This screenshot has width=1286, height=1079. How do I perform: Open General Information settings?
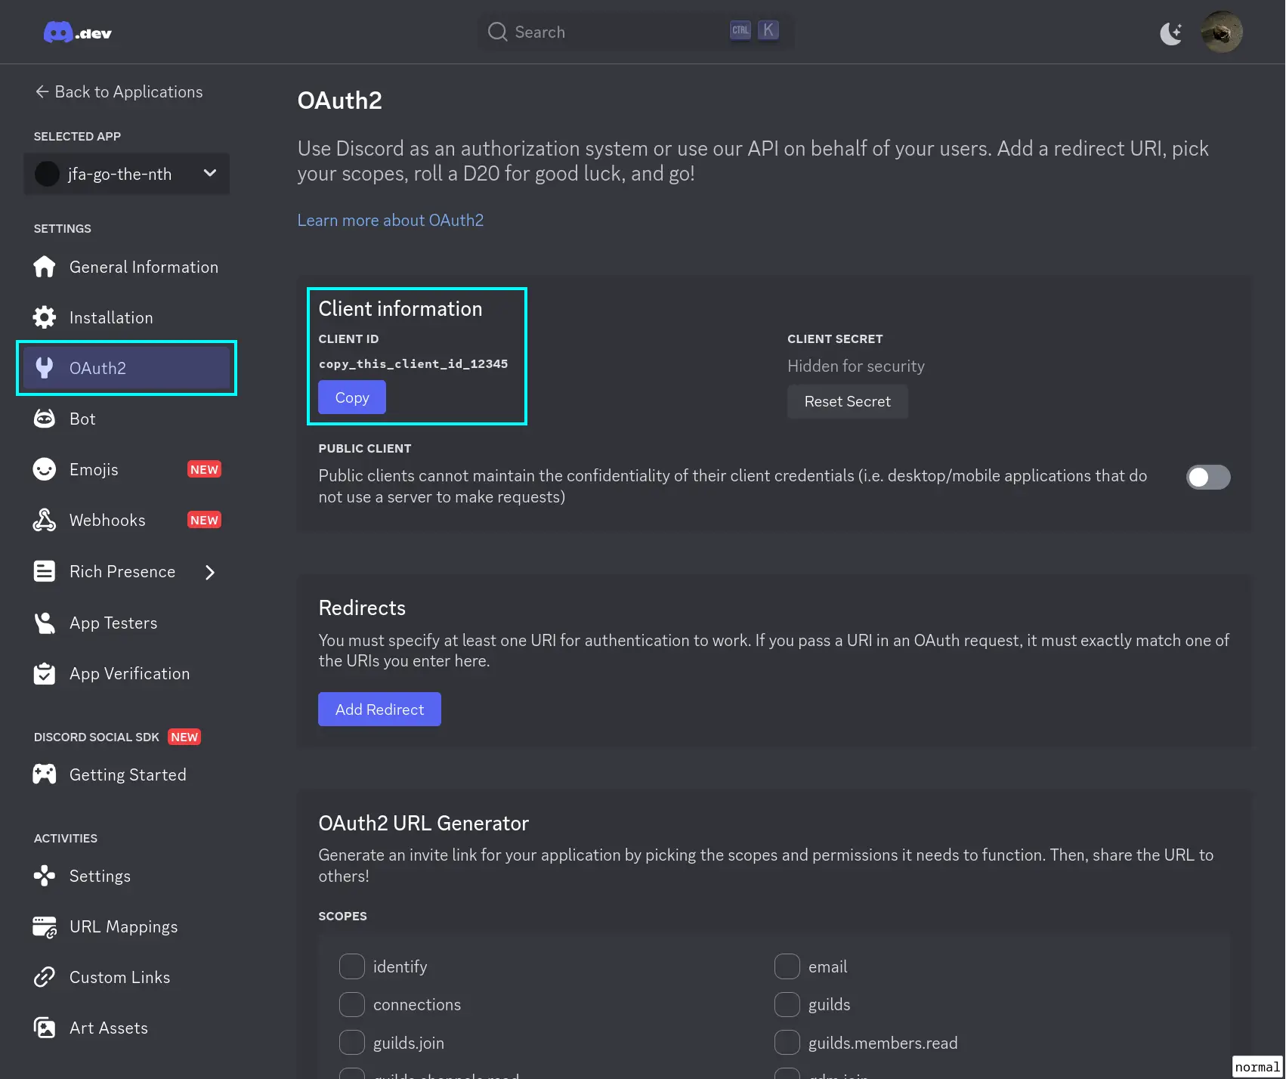coord(127,267)
